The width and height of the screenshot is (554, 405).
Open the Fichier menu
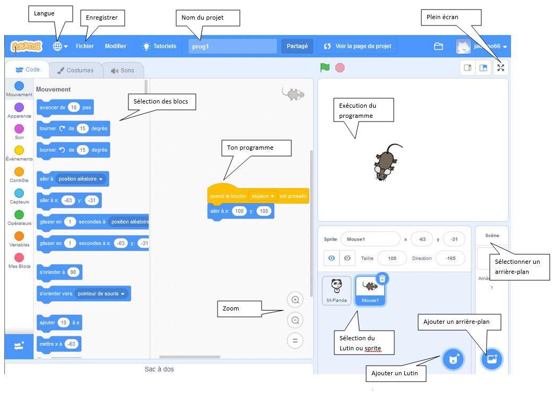tap(84, 46)
